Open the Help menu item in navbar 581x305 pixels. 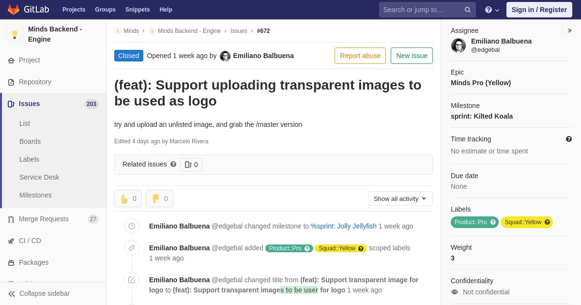click(x=166, y=10)
